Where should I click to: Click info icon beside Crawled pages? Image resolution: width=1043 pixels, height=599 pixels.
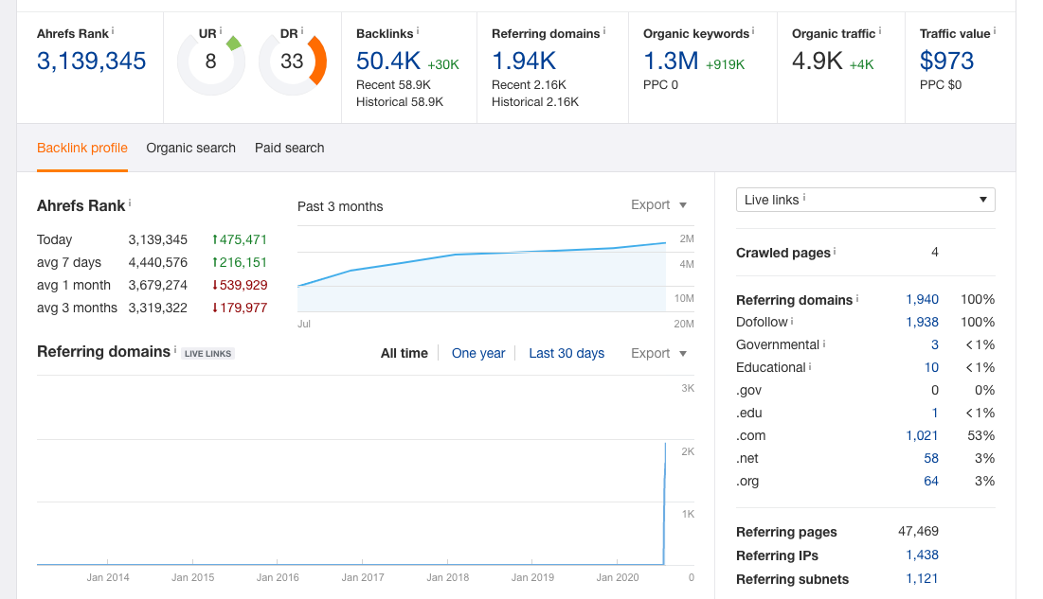coord(835,251)
